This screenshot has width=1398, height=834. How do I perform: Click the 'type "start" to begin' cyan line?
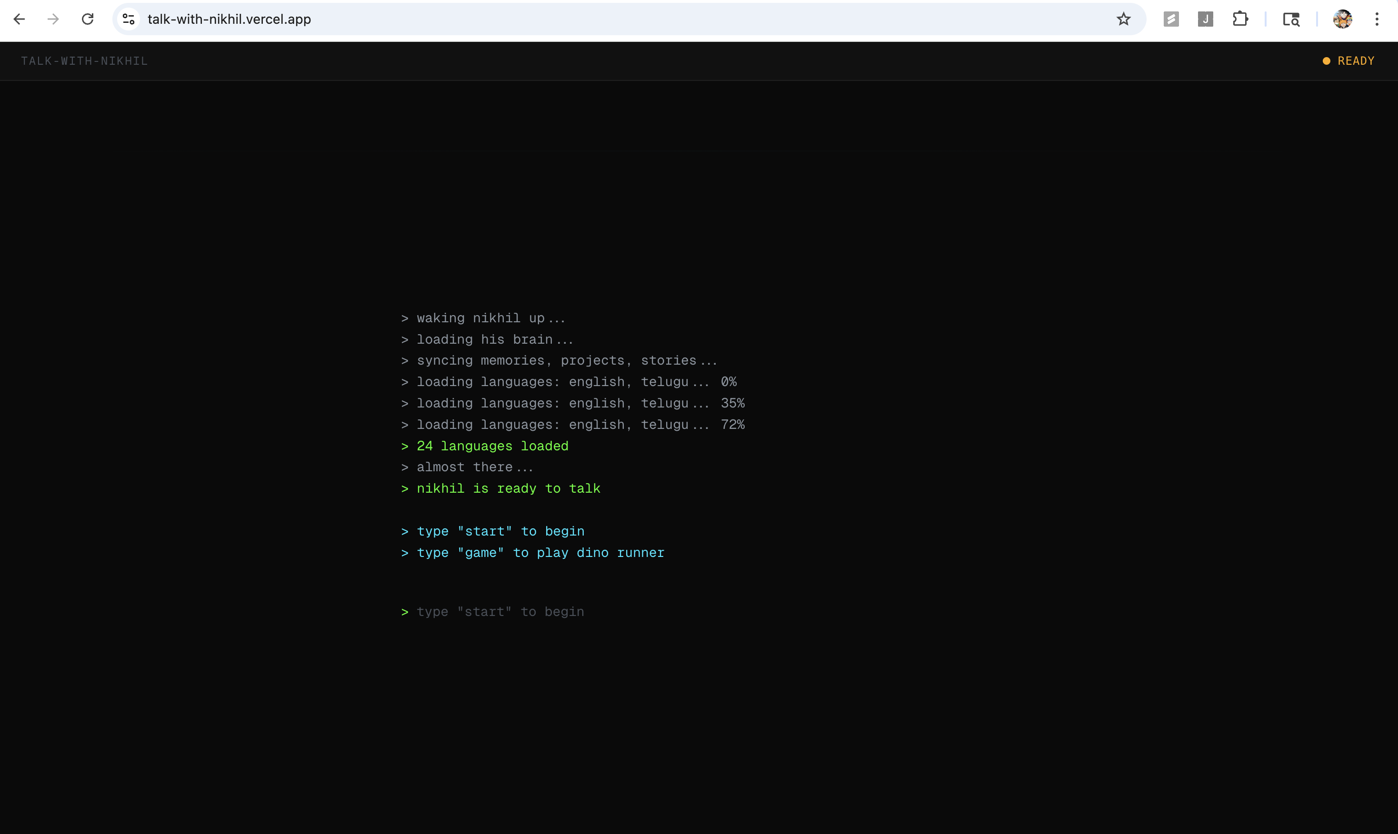click(500, 531)
